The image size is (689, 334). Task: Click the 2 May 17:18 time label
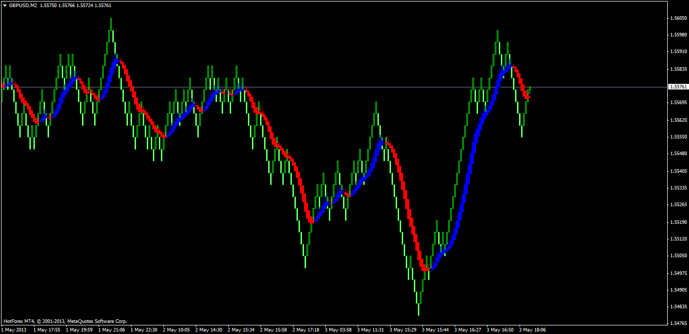click(x=306, y=330)
